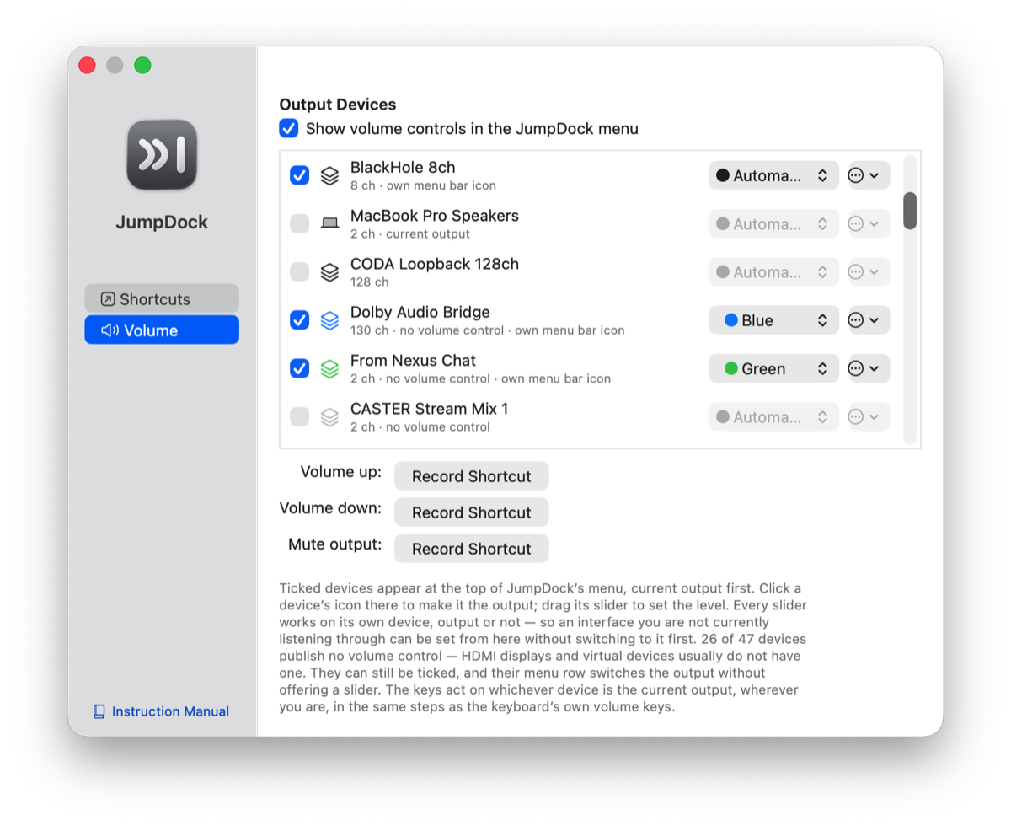This screenshot has height=826, width=1011.
Task: Record a shortcut for Mute output
Action: (x=471, y=549)
